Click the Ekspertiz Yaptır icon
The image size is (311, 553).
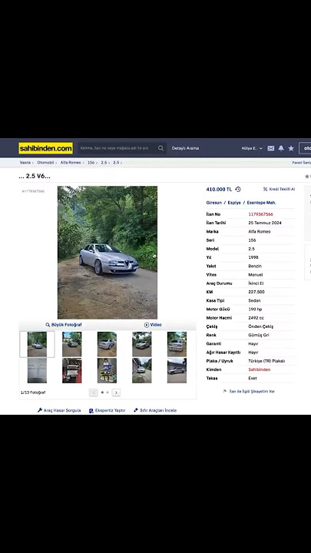[x=91, y=410]
